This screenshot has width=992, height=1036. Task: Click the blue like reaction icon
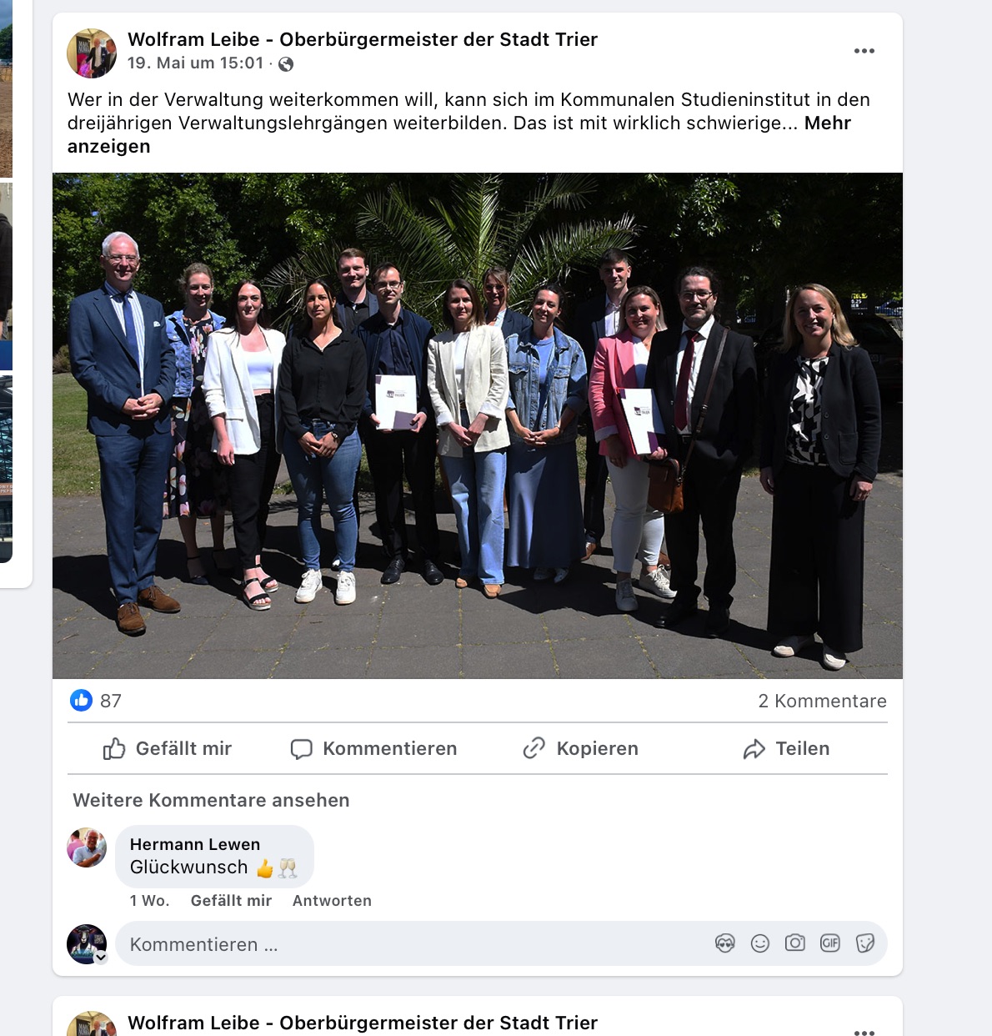click(x=81, y=701)
